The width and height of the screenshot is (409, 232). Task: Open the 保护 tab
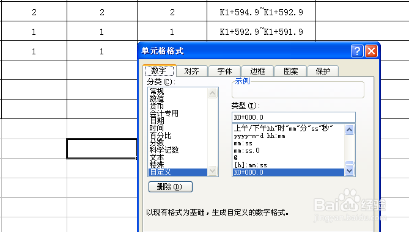323,71
